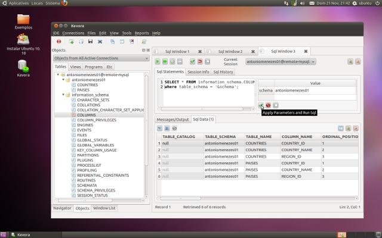This screenshot has width=382, height=238.
Task: Click the save floppy disk toolbar icon
Action: [90, 42]
